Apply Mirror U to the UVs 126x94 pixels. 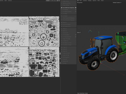69,29
